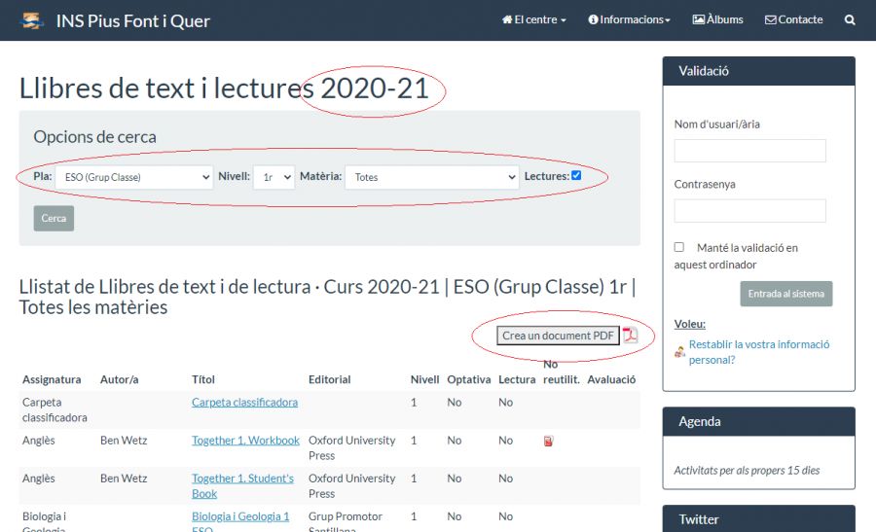Viewport: 876px width, 532px height.
Task: Click the red non-reusable icon in Workbook row
Action: point(548,442)
